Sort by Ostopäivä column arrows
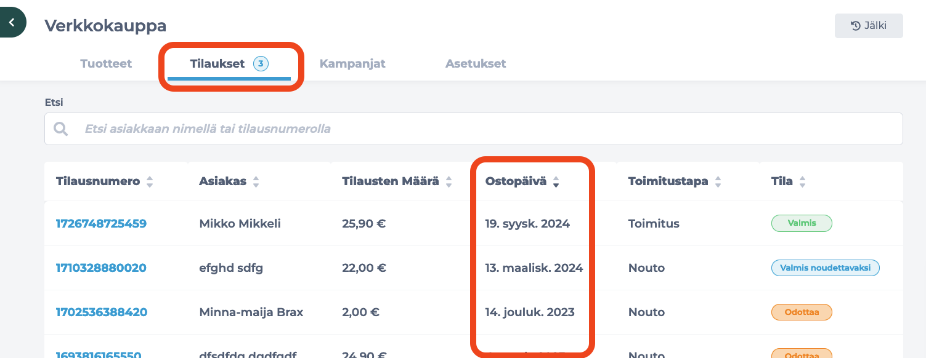The image size is (926, 358). coord(556,181)
